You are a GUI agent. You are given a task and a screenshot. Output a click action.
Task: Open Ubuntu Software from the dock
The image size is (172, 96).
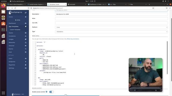pos(3,24)
